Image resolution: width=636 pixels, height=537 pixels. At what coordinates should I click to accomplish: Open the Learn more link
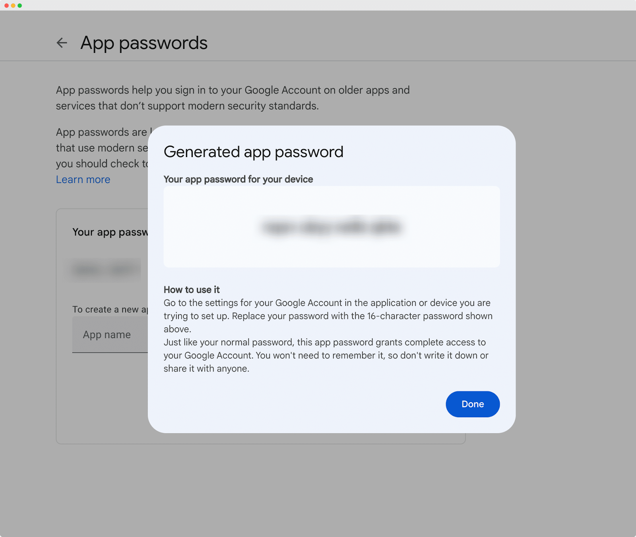[83, 179]
